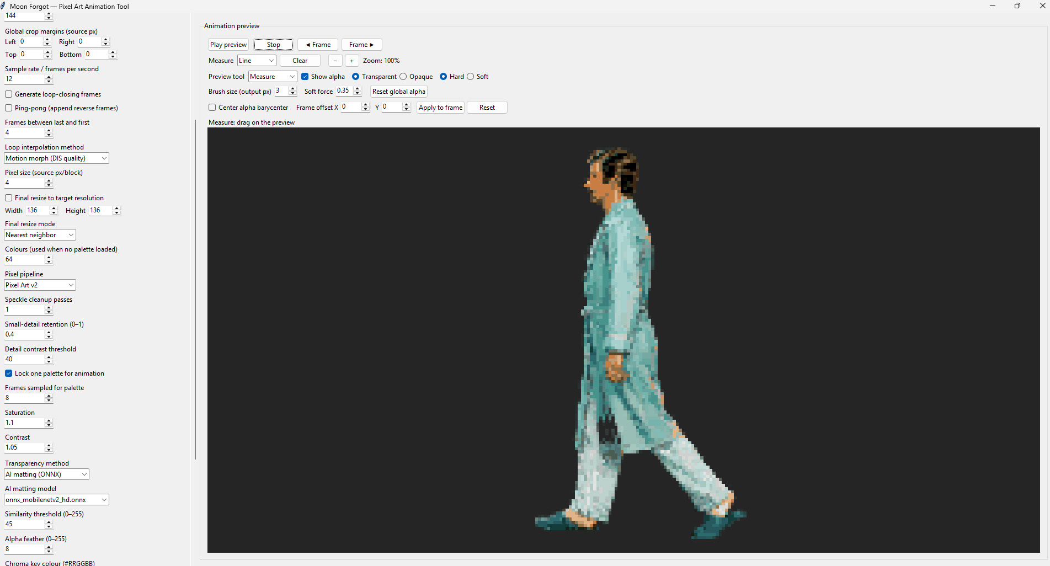
Task: Click the Width value field
Action: pos(38,210)
